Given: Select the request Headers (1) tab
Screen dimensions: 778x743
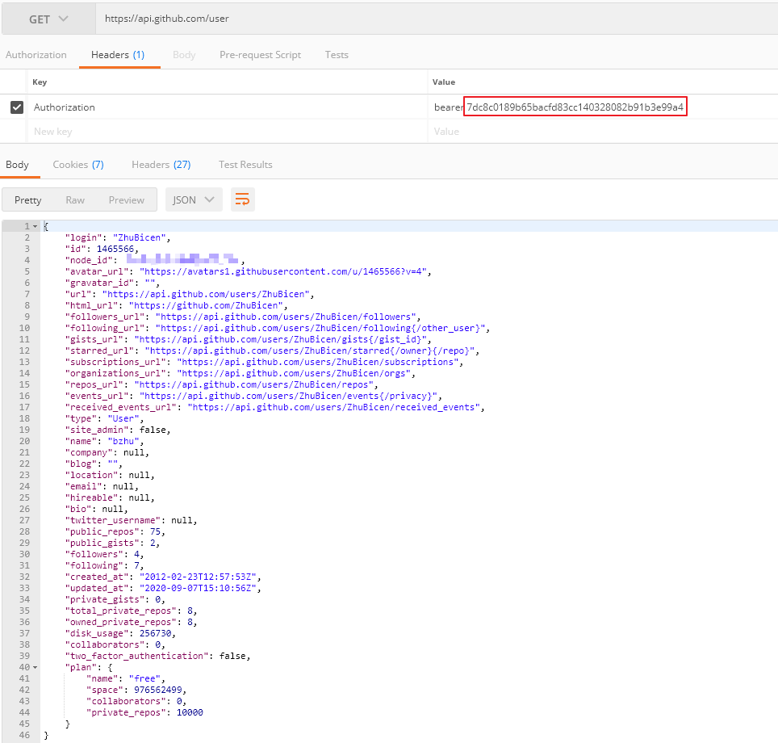Looking at the screenshot, I should (x=118, y=55).
